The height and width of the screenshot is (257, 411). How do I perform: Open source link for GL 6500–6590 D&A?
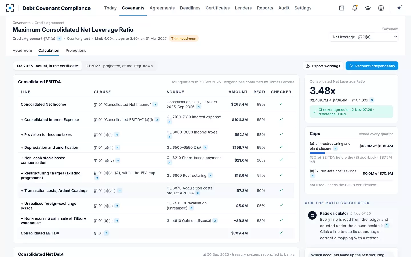[205, 148]
